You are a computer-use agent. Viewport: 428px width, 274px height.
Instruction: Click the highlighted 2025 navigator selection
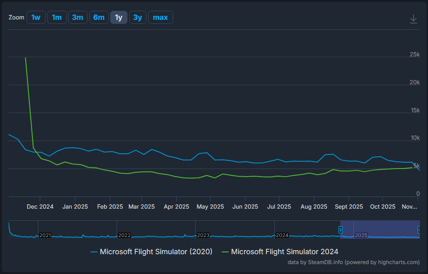pyautogui.click(x=380, y=229)
